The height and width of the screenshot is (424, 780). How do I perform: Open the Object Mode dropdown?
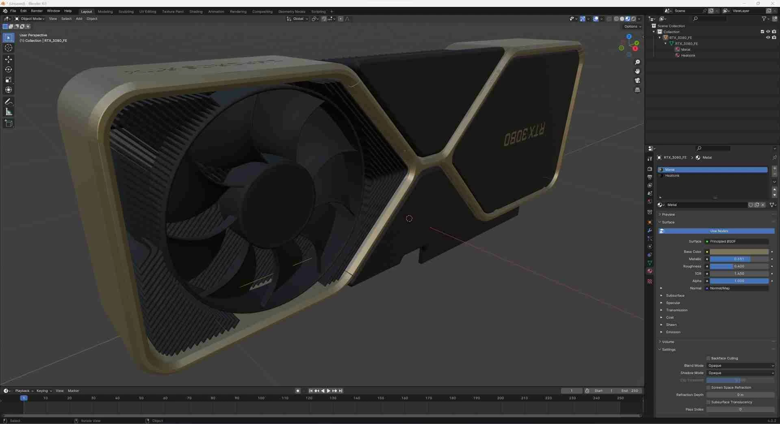pyautogui.click(x=30, y=19)
